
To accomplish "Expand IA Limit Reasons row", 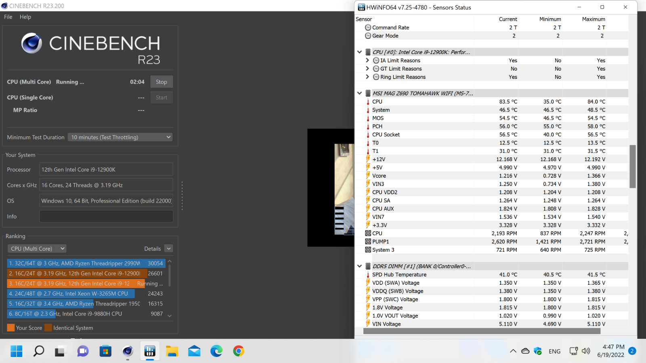I will (367, 60).
